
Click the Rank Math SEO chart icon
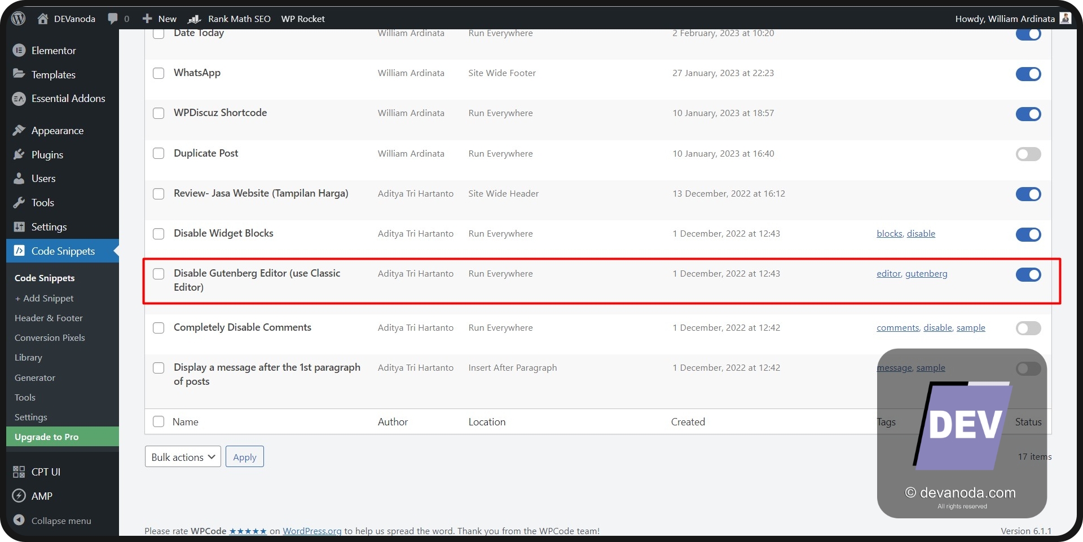coord(195,19)
